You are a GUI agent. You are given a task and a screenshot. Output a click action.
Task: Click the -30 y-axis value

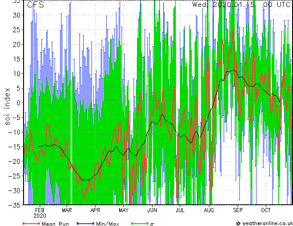click(14, 190)
